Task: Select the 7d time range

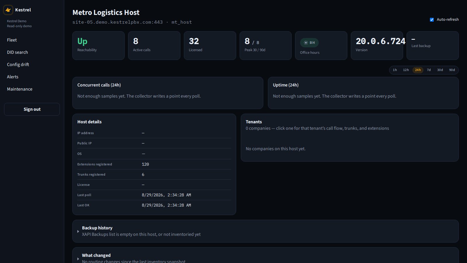Action: coord(429,70)
